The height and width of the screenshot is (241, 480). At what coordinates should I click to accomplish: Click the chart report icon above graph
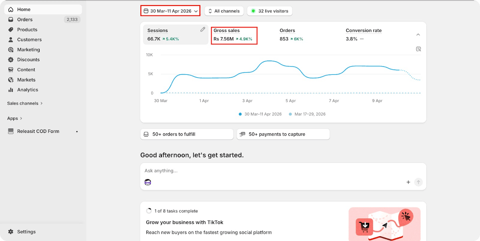coord(418,49)
